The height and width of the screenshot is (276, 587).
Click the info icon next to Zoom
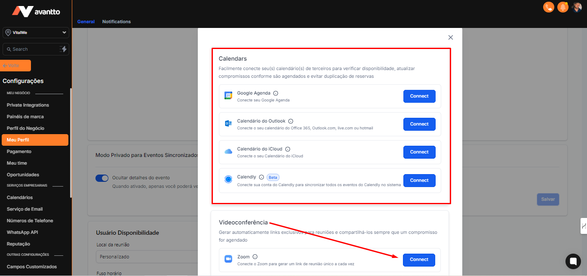pyautogui.click(x=255, y=257)
